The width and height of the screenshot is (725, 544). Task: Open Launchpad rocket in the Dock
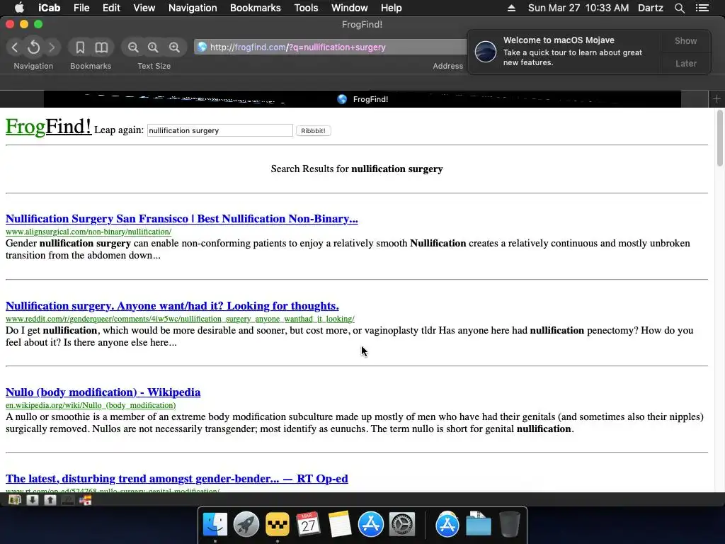[246, 524]
